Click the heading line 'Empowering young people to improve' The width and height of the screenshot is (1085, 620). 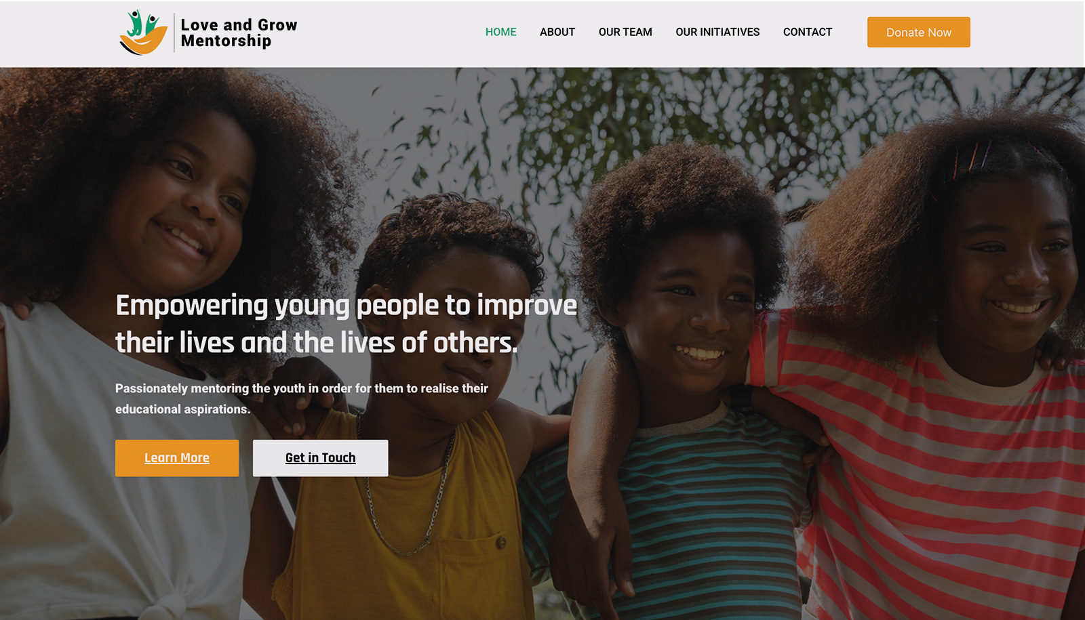[346, 306]
